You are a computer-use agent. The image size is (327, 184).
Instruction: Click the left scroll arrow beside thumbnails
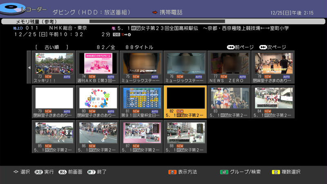[x=29, y=67]
